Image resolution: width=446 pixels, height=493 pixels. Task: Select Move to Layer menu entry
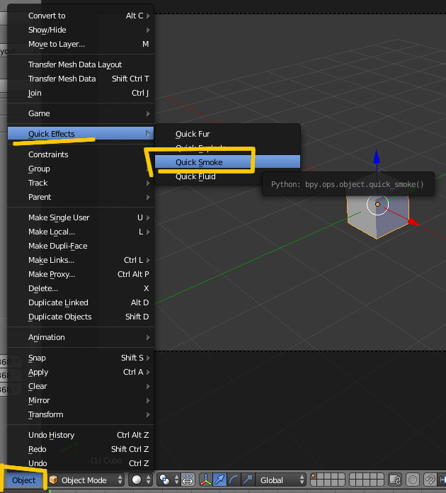(81, 44)
